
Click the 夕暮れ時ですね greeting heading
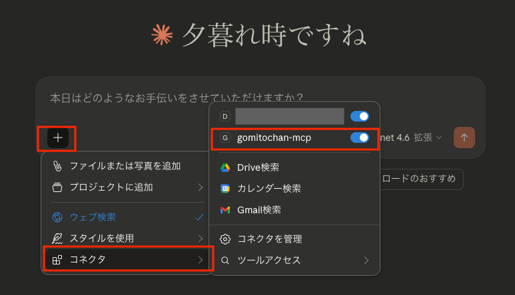pyautogui.click(x=274, y=35)
